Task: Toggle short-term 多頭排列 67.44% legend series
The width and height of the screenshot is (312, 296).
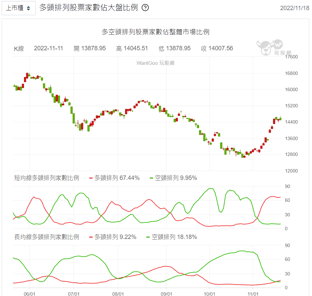Action: (114, 178)
